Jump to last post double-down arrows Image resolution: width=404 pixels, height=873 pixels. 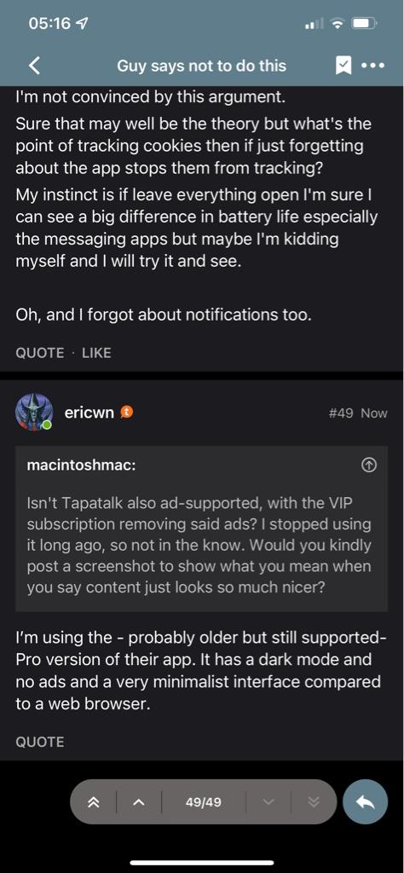click(x=314, y=802)
